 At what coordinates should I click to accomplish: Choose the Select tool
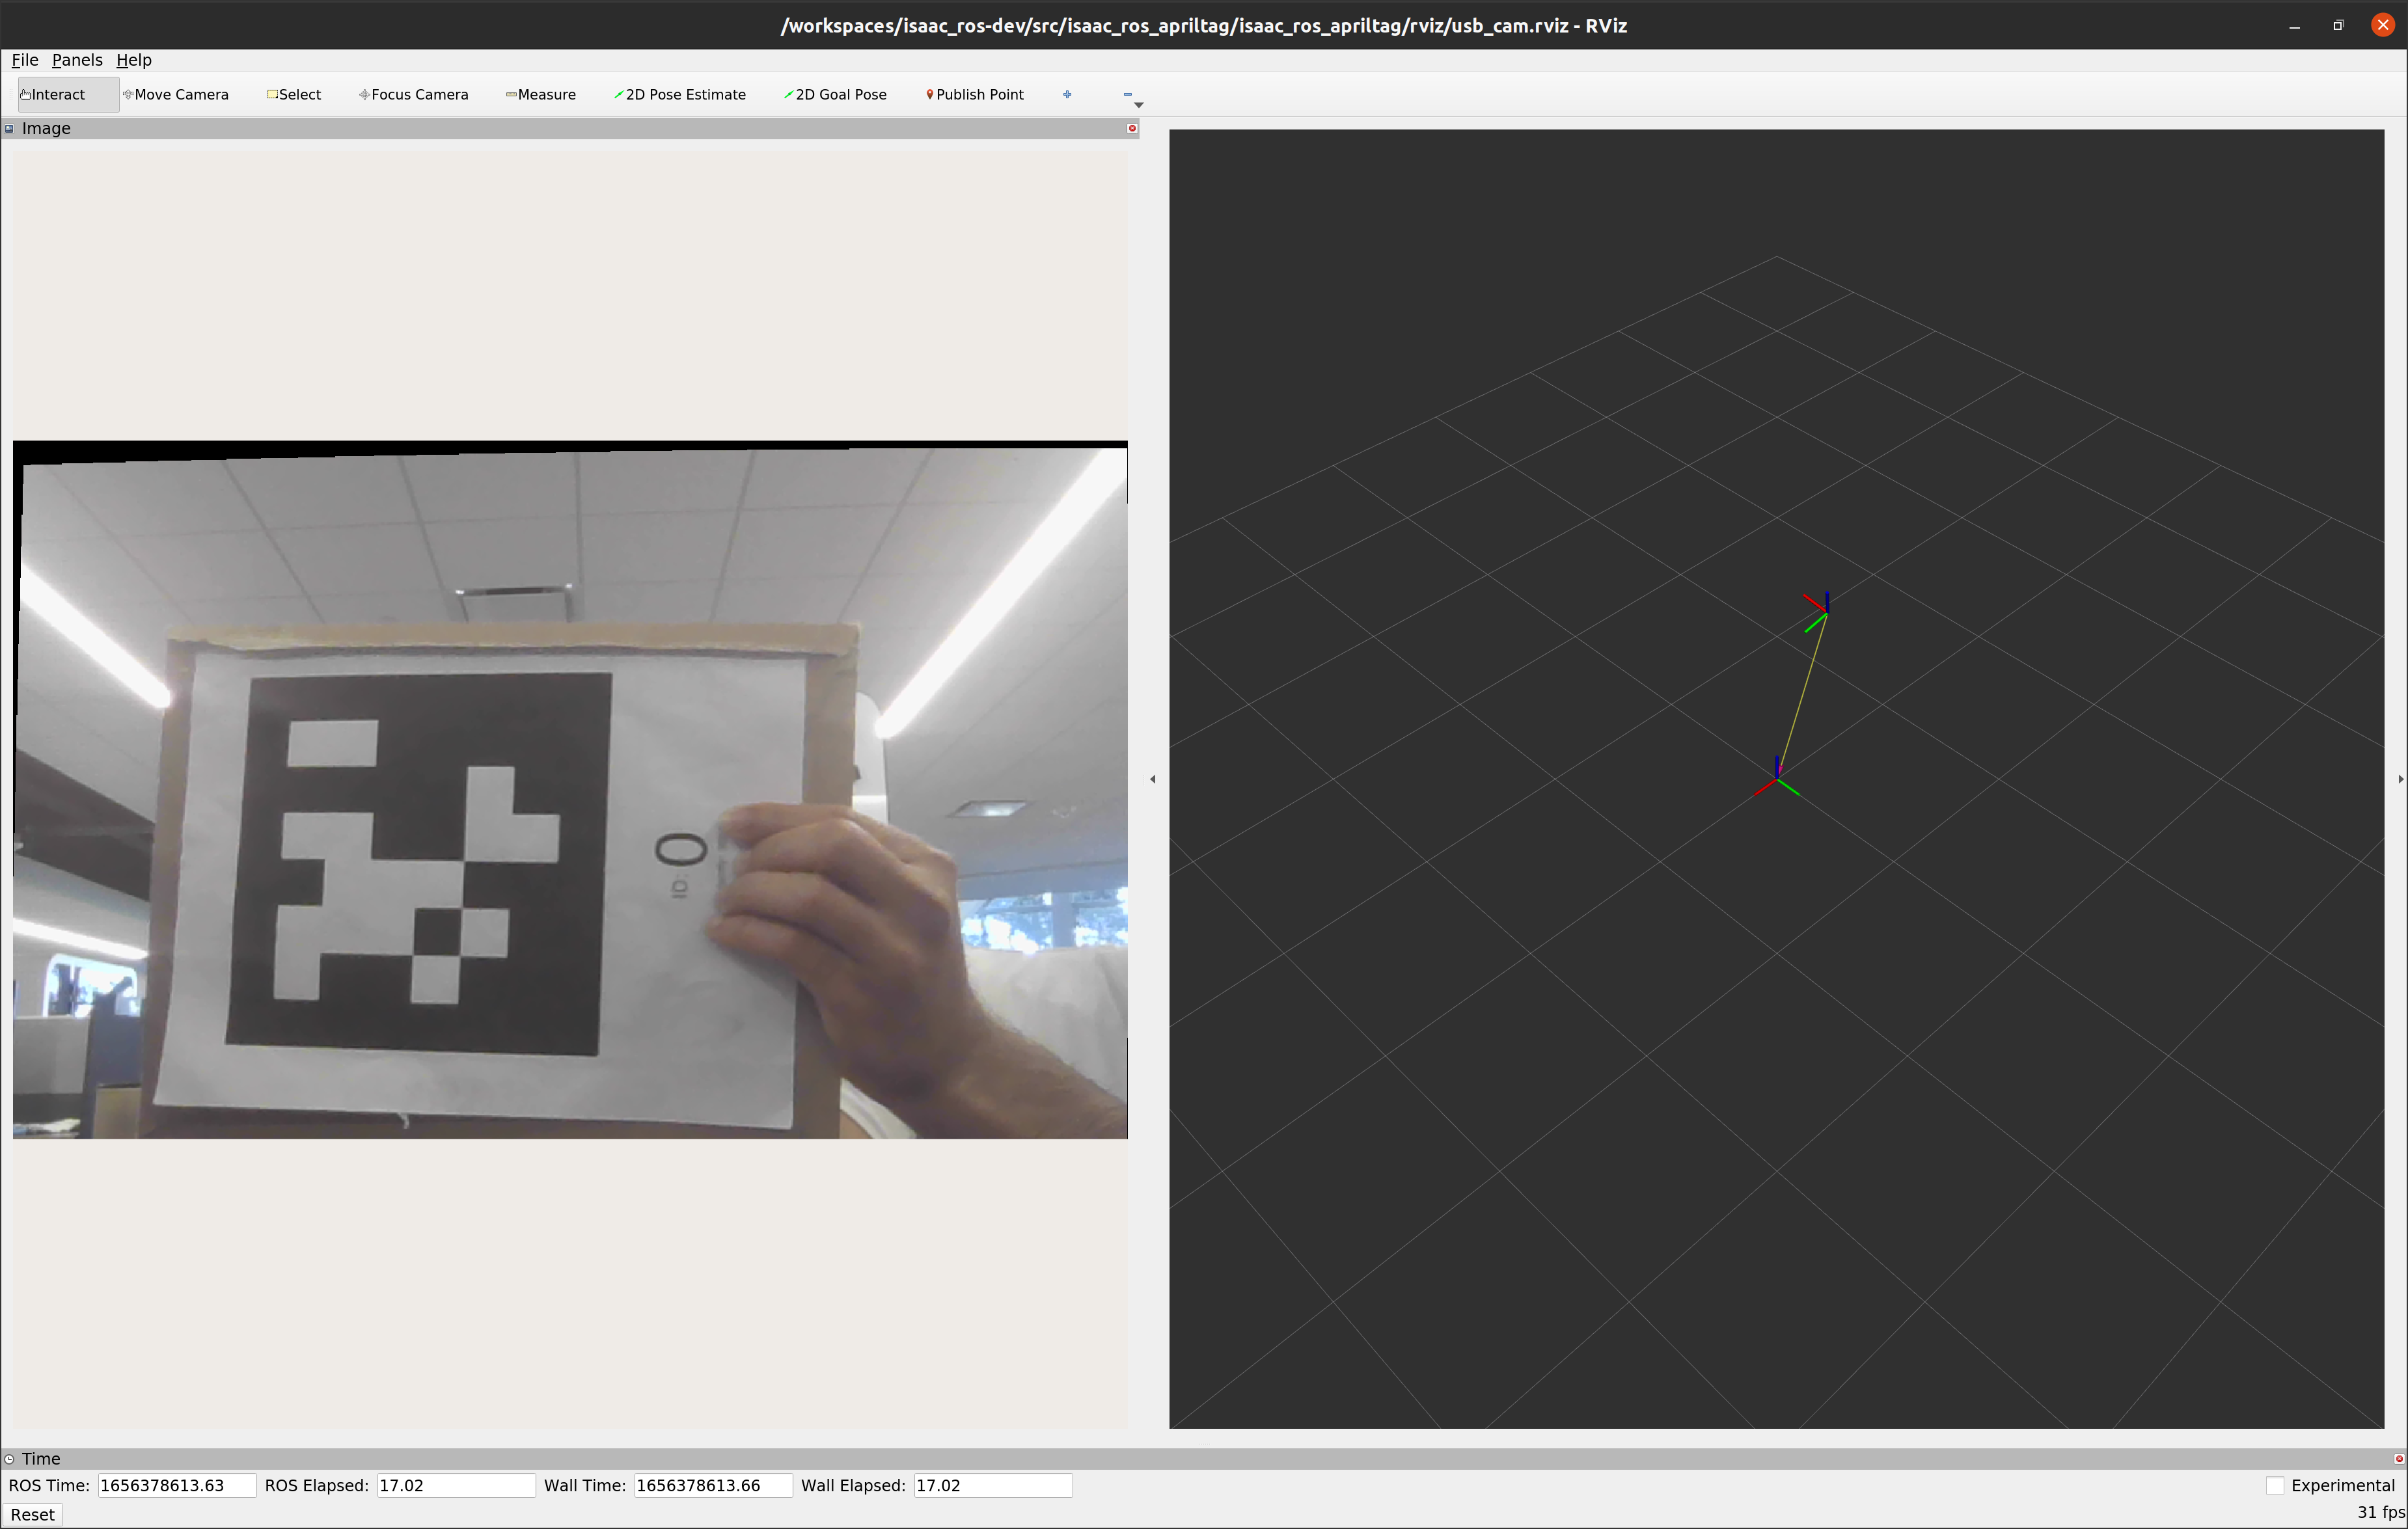(x=295, y=95)
